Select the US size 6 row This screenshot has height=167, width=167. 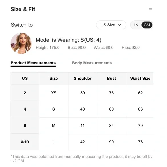coord(82,126)
